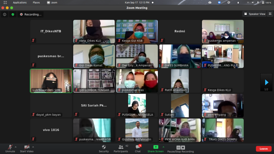Open the Security shield options
The width and height of the screenshot is (274, 154).
click(x=104, y=147)
